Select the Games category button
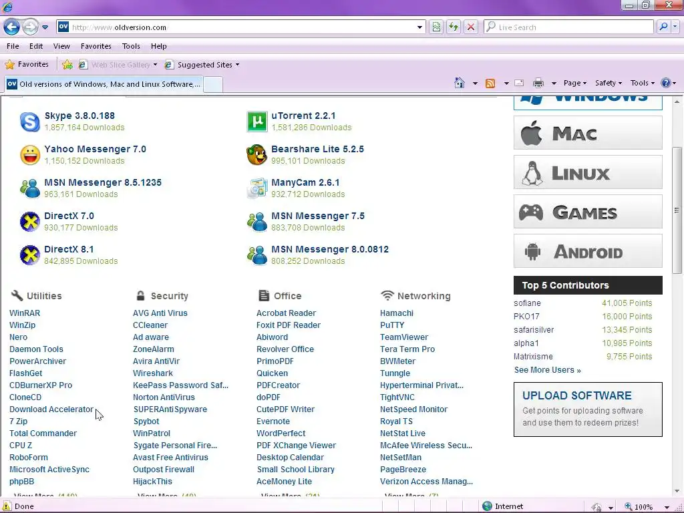684x513 pixels. tap(588, 212)
